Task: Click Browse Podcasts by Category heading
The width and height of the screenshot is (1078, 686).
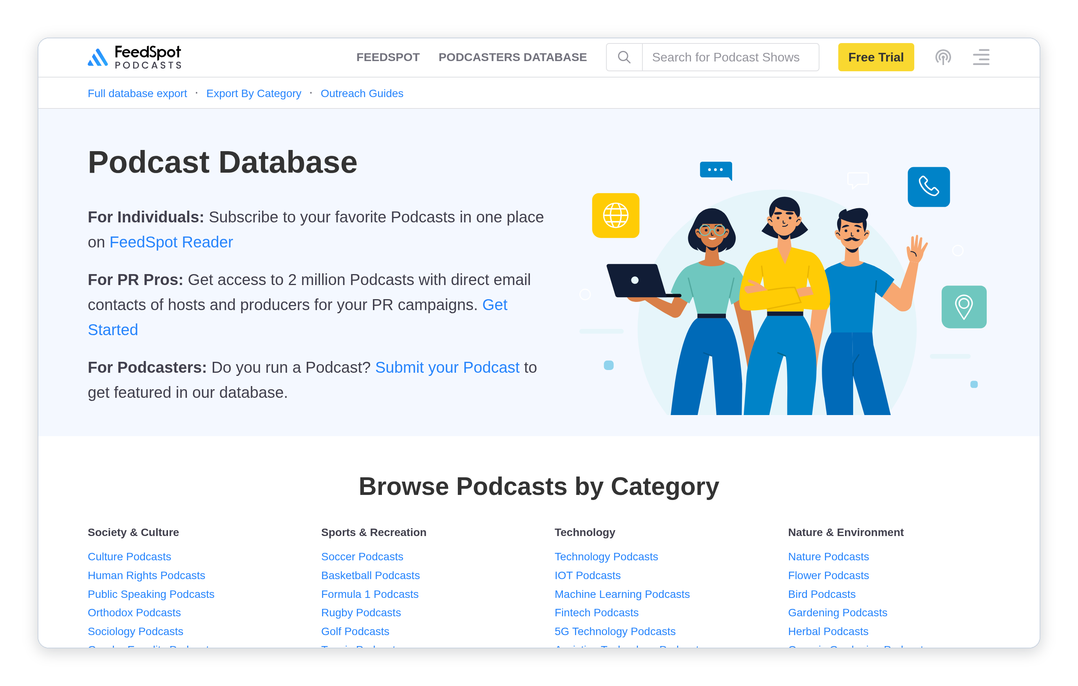Action: [539, 486]
